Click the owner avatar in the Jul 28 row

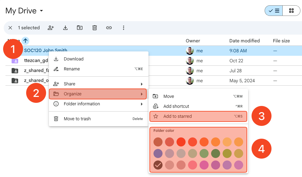tap(190, 71)
